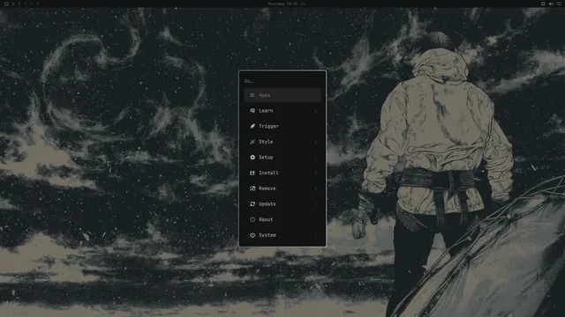565x317 pixels.
Task: Expand the System submenu chevron
Action: click(x=316, y=235)
